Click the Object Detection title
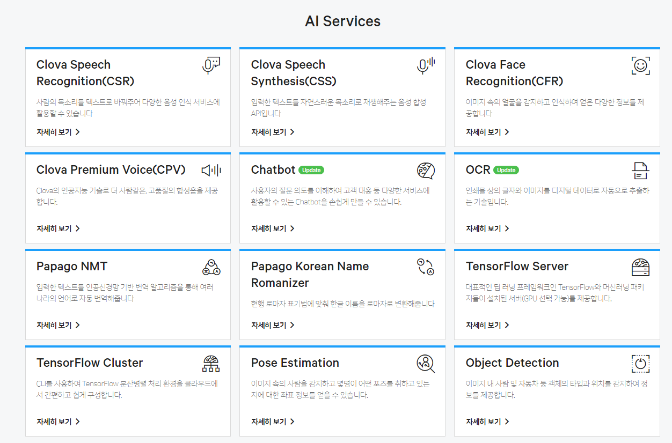Viewport: 672px width, 443px height. (513, 363)
